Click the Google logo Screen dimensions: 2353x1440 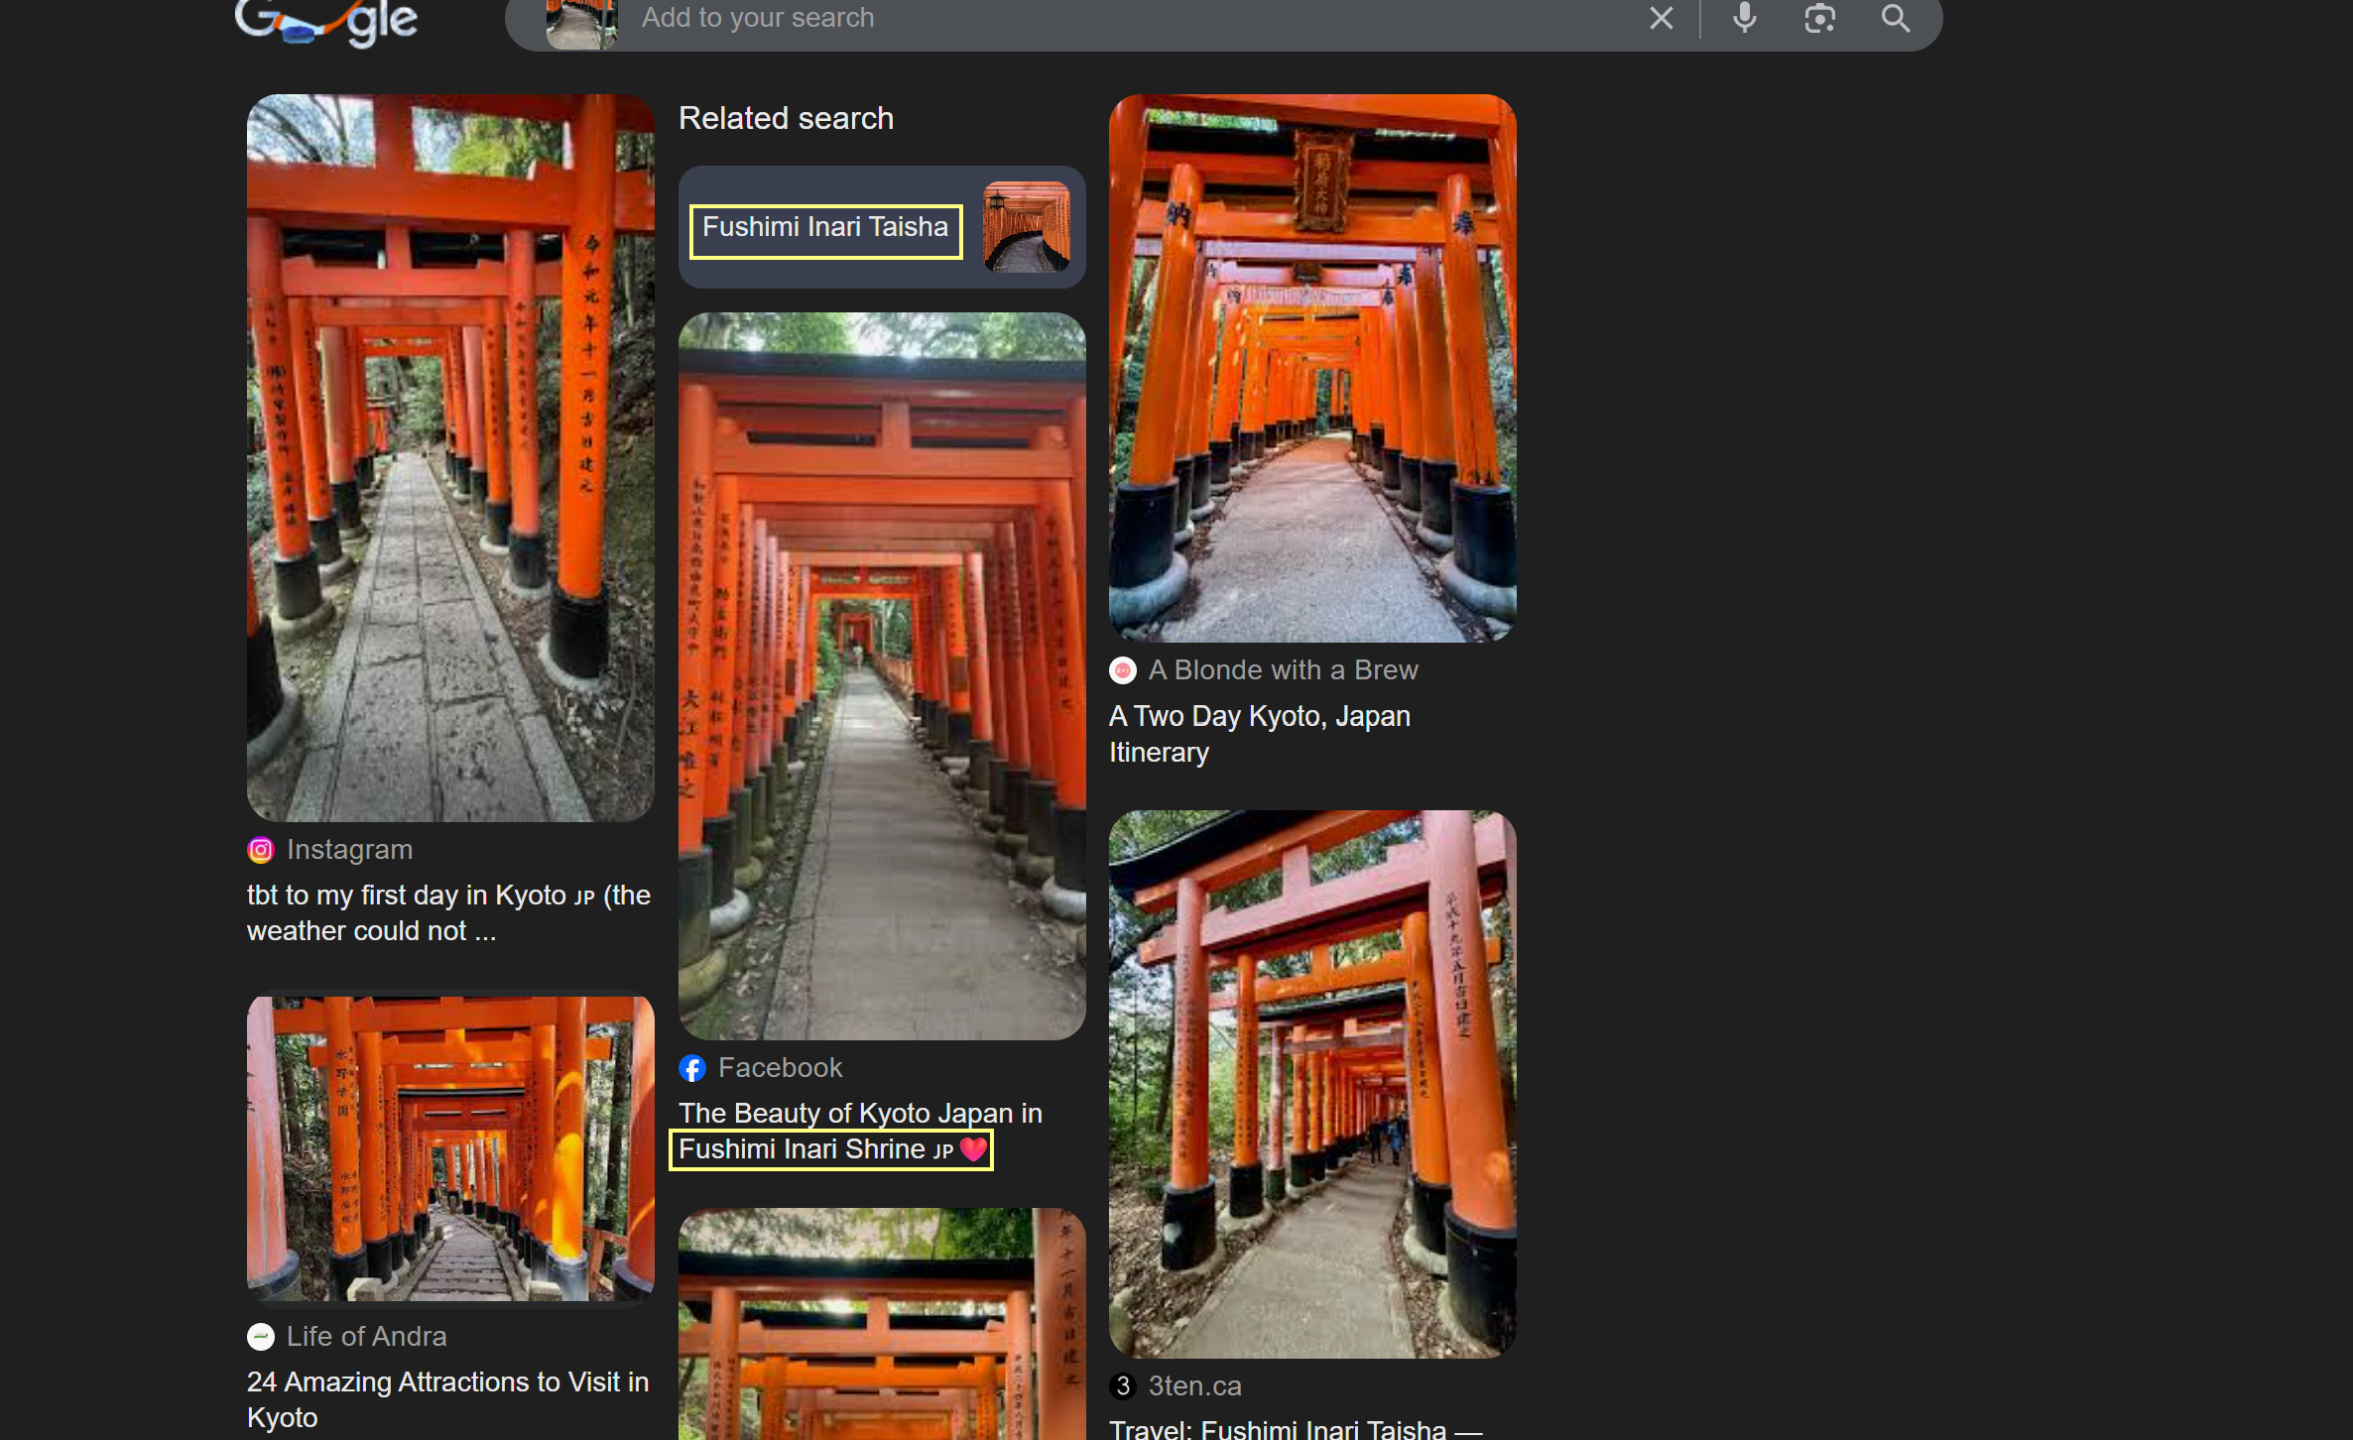[x=326, y=22]
